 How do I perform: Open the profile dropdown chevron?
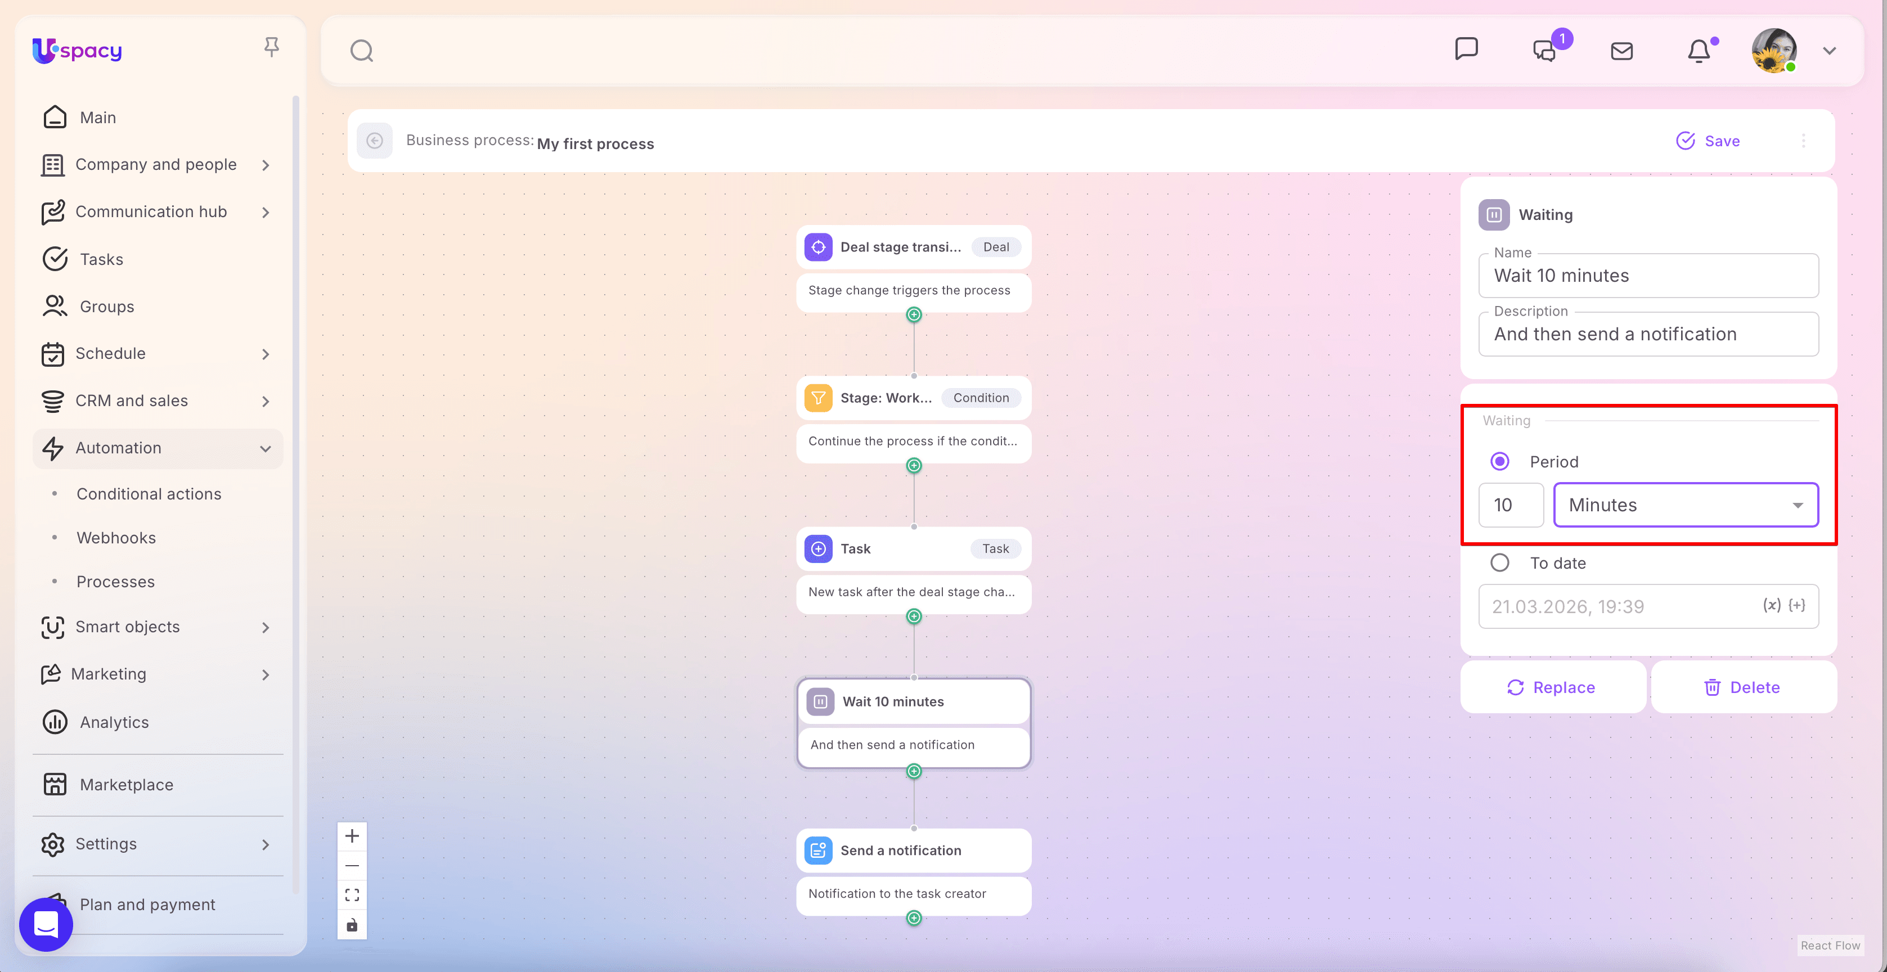tap(1829, 51)
